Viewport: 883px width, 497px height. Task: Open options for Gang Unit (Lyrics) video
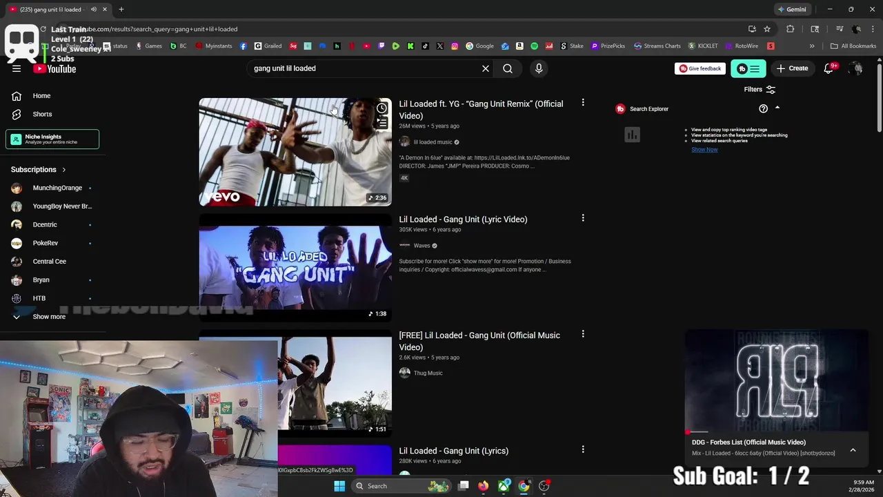tap(583, 449)
